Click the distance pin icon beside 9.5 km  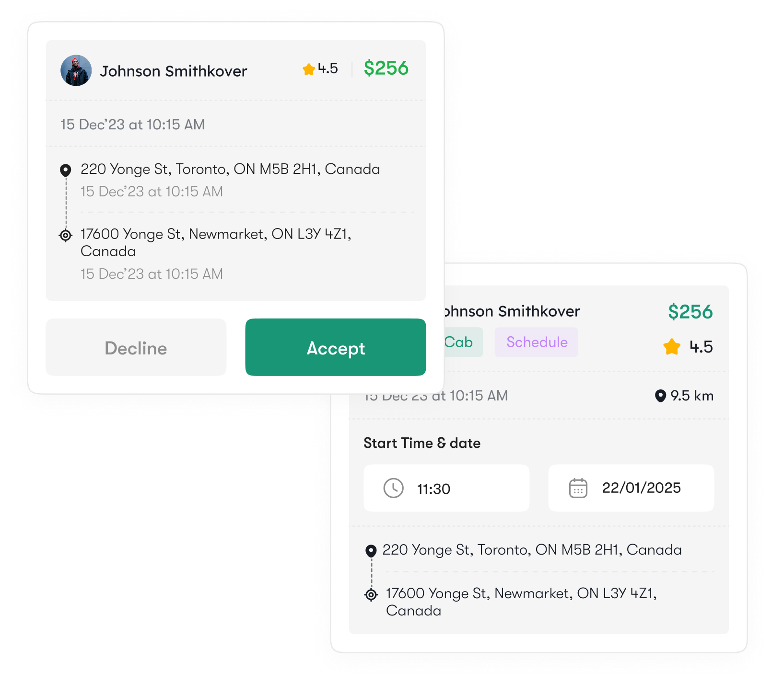(660, 396)
